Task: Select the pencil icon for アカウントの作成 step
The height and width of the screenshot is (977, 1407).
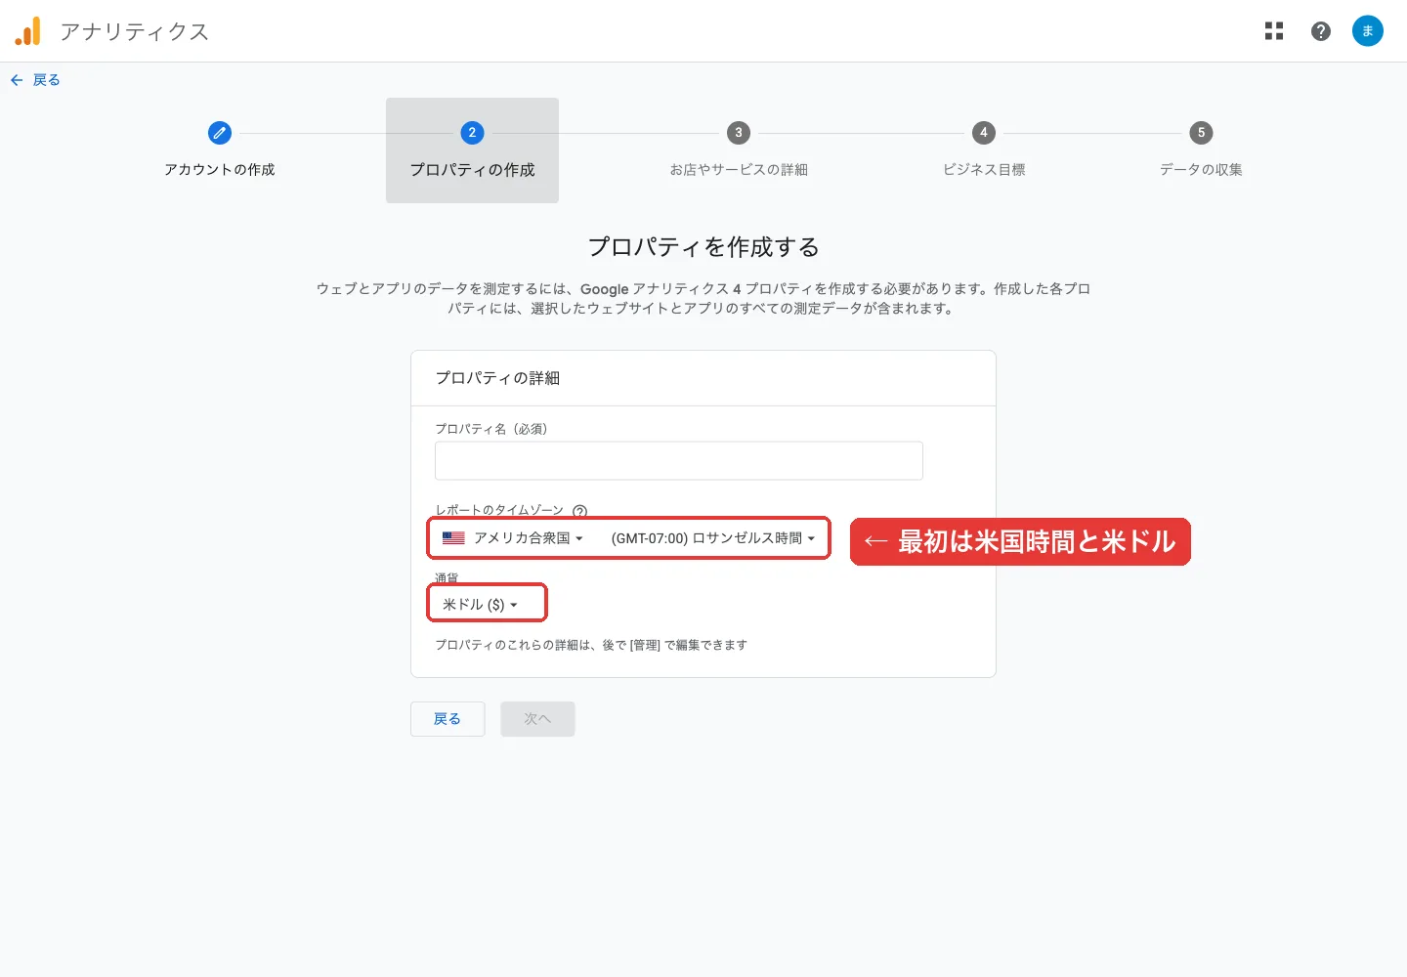Action: [x=220, y=133]
